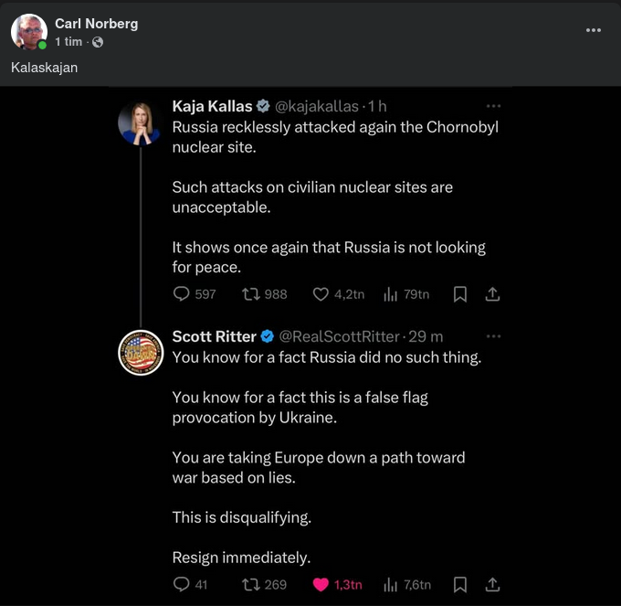The height and width of the screenshot is (606, 621).
Task: Reply to Scott Ritter's tweet
Action: click(x=181, y=584)
